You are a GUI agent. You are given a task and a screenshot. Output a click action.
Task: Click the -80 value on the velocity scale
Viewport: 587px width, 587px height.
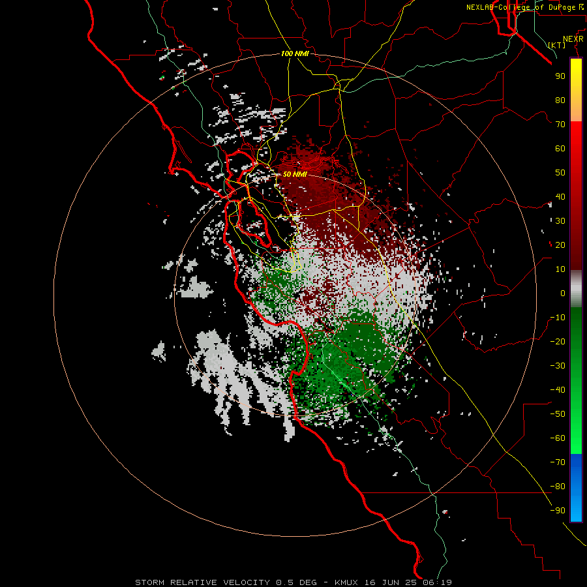(x=558, y=487)
